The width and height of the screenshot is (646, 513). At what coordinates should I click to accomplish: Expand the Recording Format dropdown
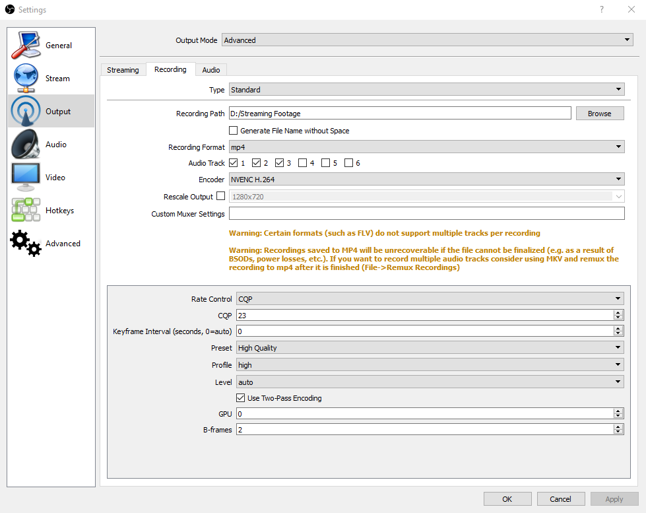427,147
